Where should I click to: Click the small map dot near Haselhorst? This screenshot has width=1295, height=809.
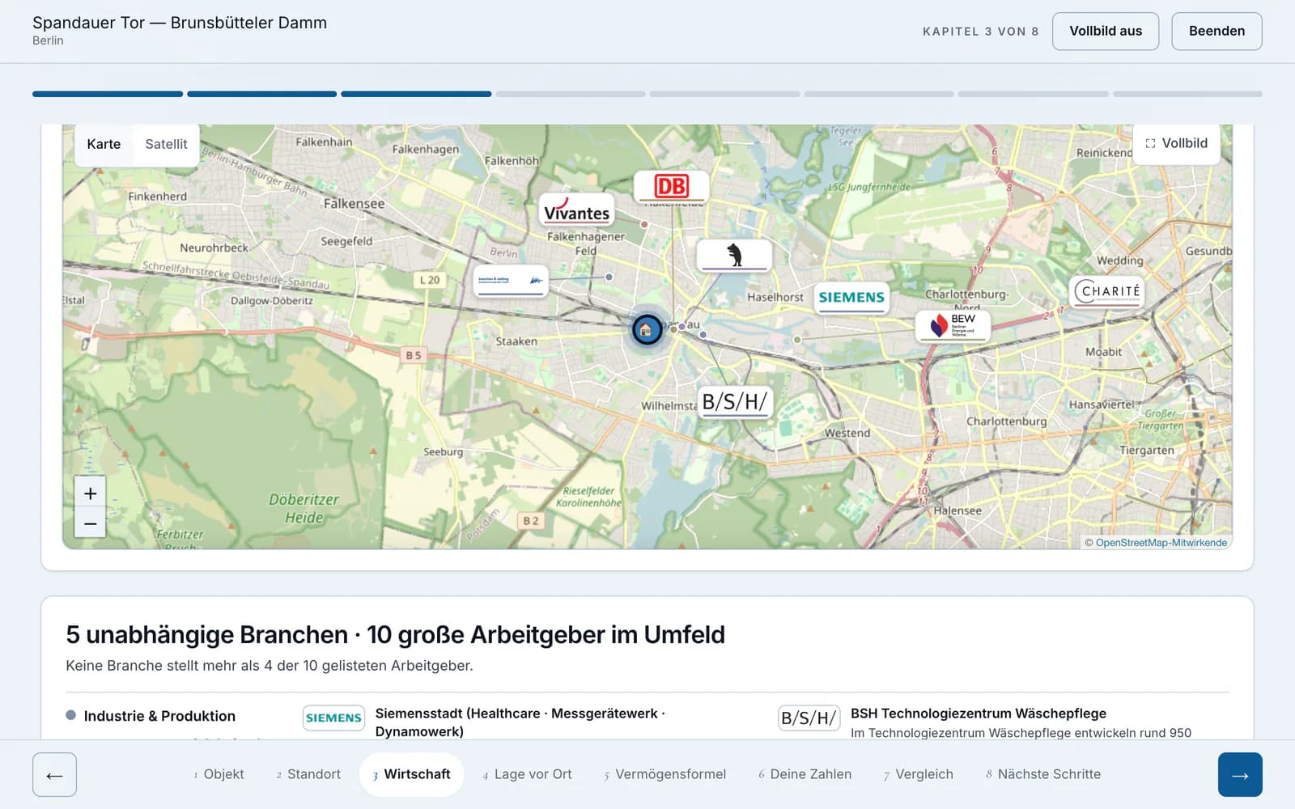tap(797, 340)
